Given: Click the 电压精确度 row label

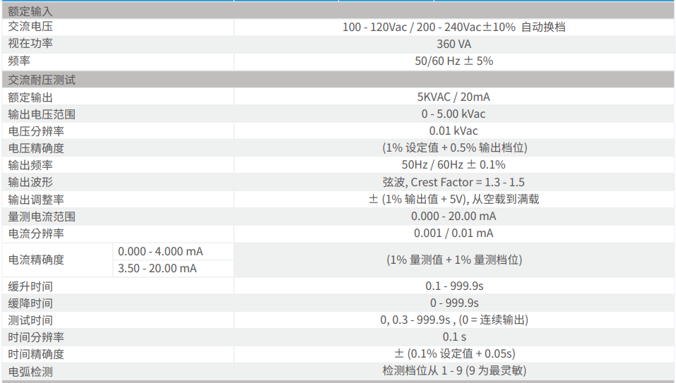Looking at the screenshot, I should click(36, 148).
